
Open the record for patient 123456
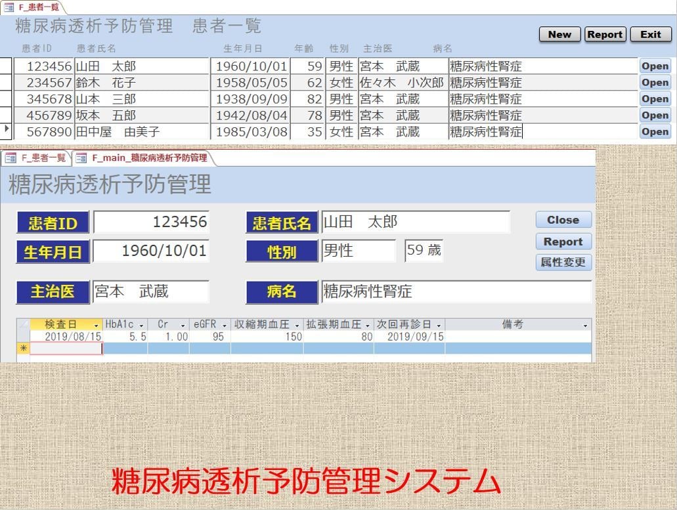(655, 66)
